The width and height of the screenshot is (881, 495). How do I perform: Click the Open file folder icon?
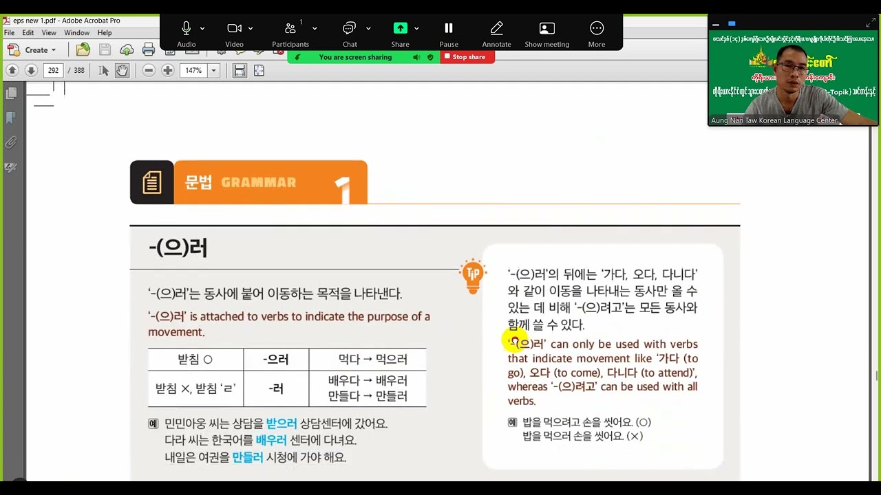tap(83, 49)
